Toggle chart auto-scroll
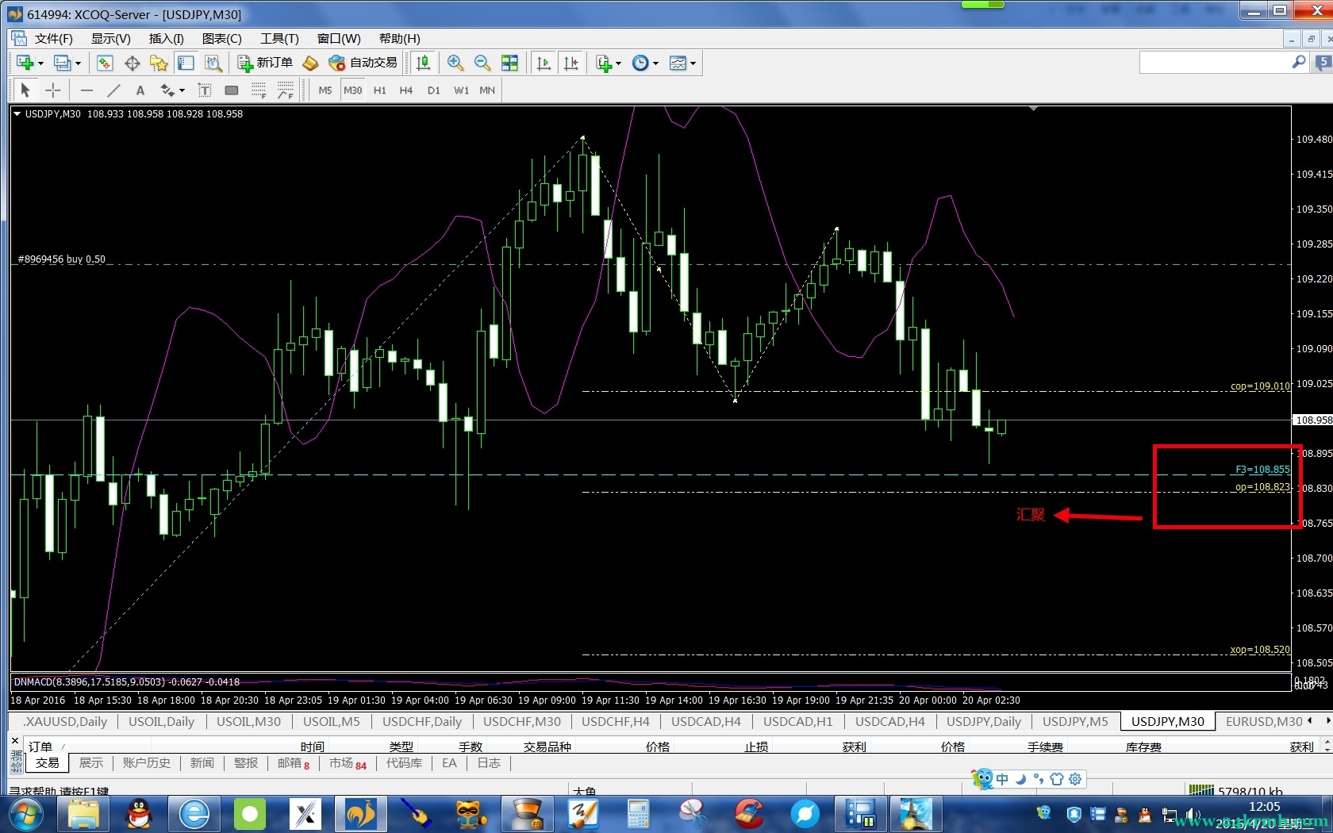 544,63
